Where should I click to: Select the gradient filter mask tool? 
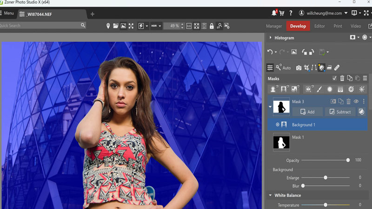[340, 89]
